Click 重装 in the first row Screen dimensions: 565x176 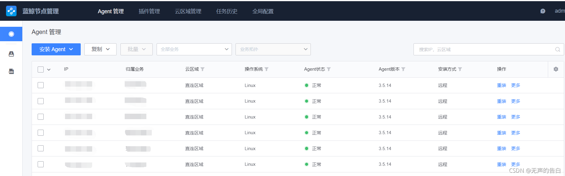click(x=501, y=85)
